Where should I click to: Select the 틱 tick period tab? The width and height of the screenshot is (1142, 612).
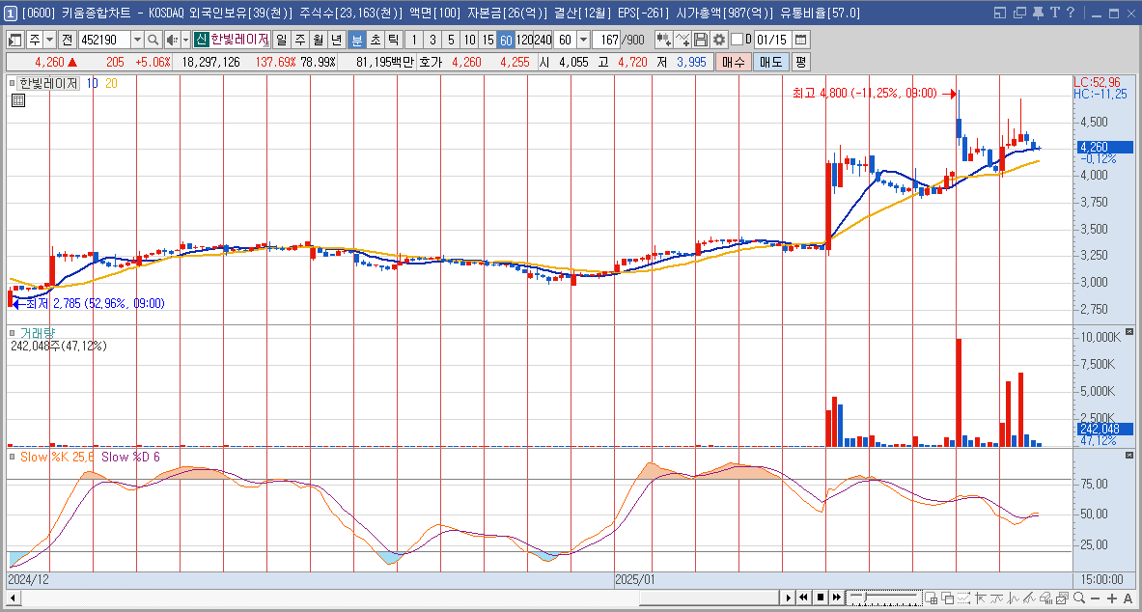coord(393,40)
